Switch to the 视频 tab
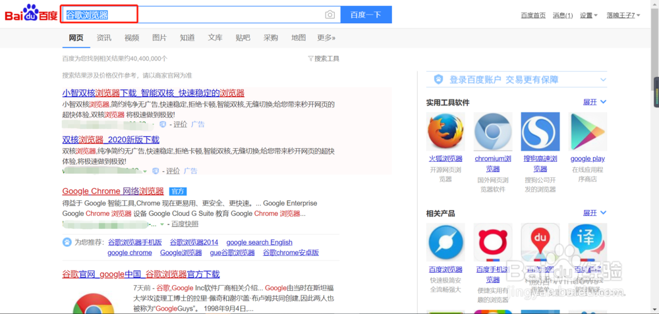659x314 pixels. pos(132,38)
